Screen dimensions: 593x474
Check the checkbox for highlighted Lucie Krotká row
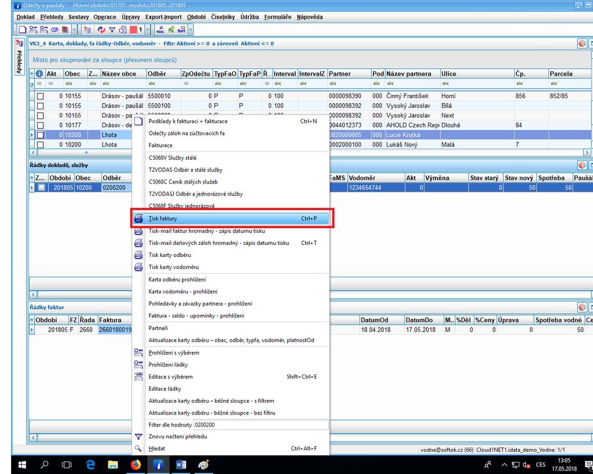click(x=41, y=135)
